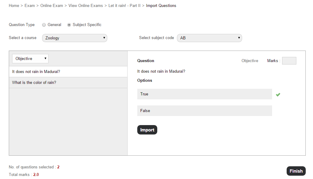This screenshot has height=179, width=313.
Task: Select question 'What is the color of rain?'
Action: (68, 83)
